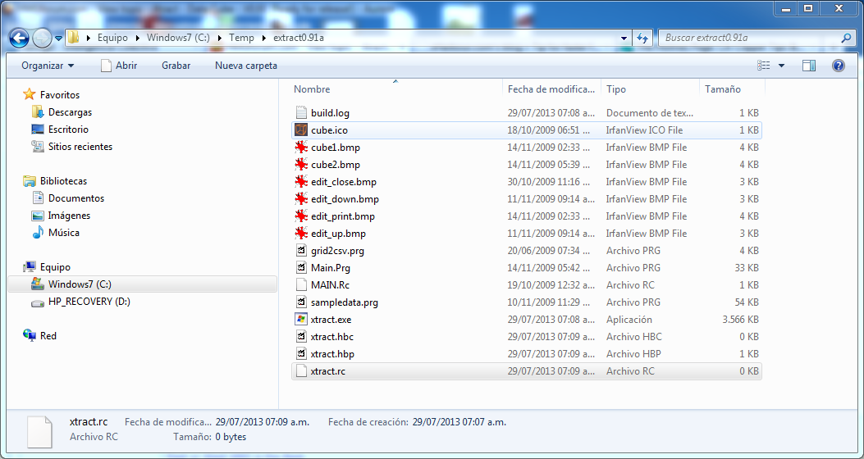Click the cube1.bmp IrfanView icon

point(301,148)
